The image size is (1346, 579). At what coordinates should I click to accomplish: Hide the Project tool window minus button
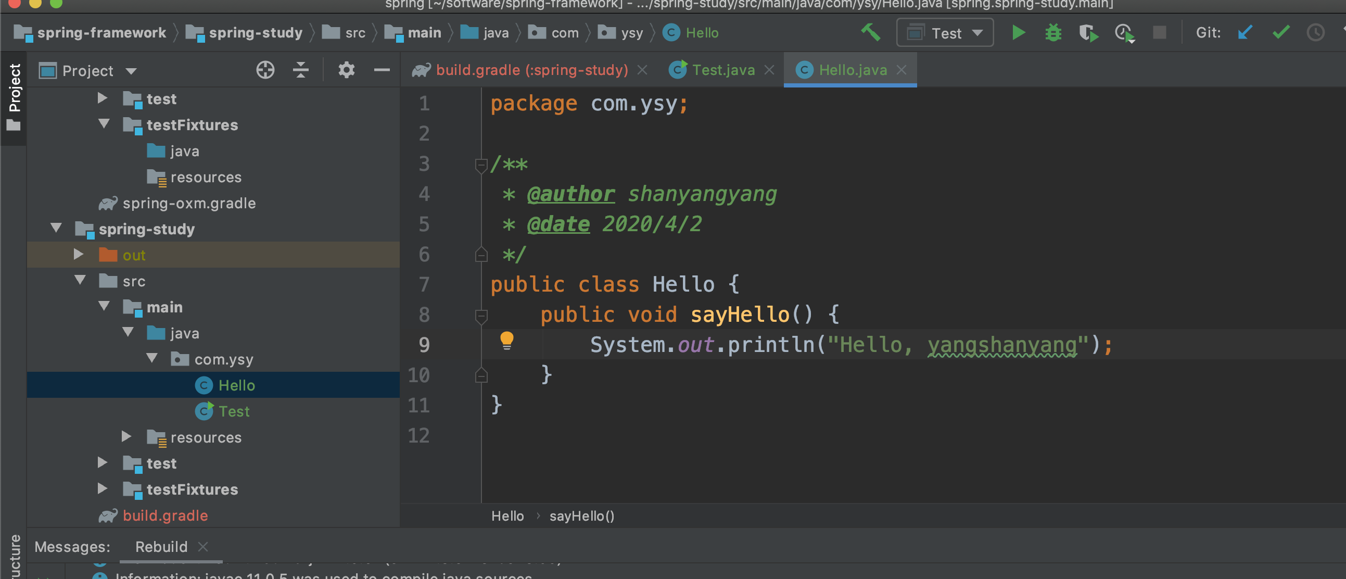382,70
